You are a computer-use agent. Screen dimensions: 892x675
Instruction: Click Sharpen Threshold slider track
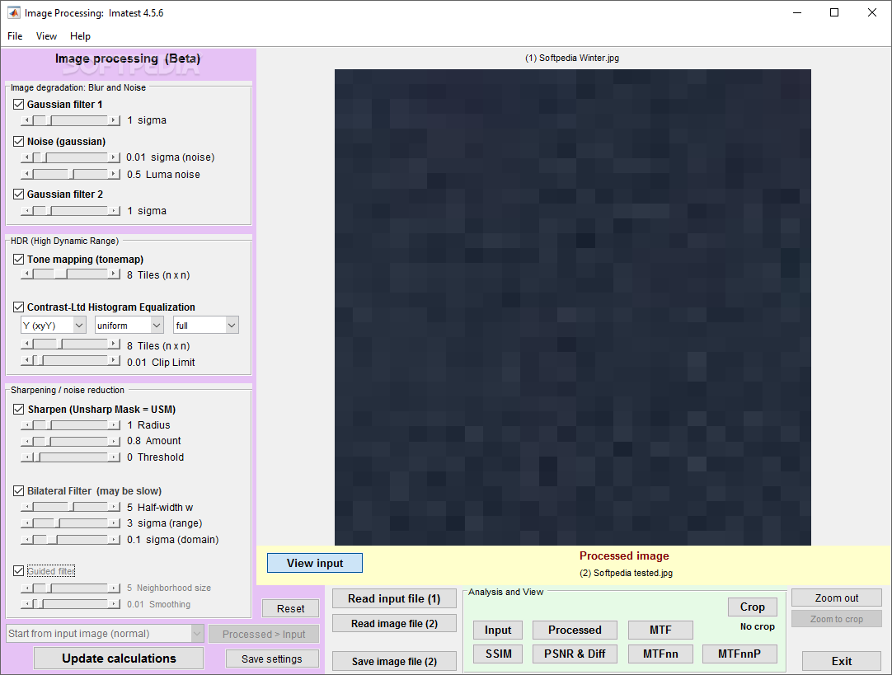[71, 457]
